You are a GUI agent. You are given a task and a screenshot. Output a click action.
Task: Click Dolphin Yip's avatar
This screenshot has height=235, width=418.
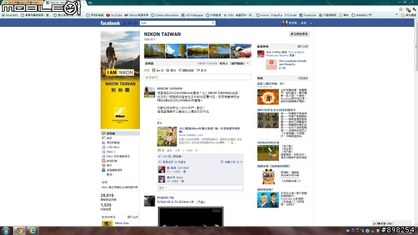point(150,201)
